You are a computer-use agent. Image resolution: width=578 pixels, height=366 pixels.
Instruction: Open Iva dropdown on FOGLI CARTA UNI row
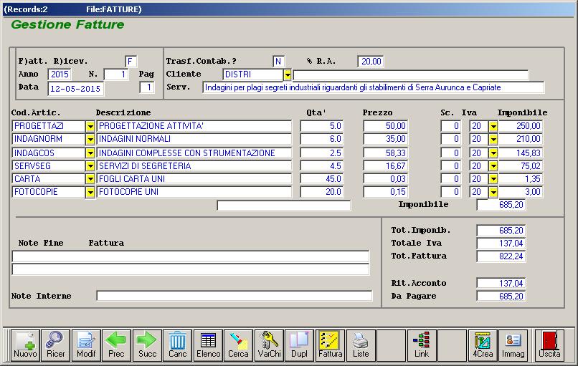click(493, 179)
